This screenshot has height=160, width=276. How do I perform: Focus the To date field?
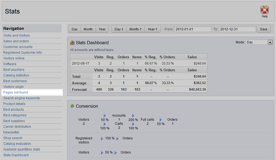(237, 29)
